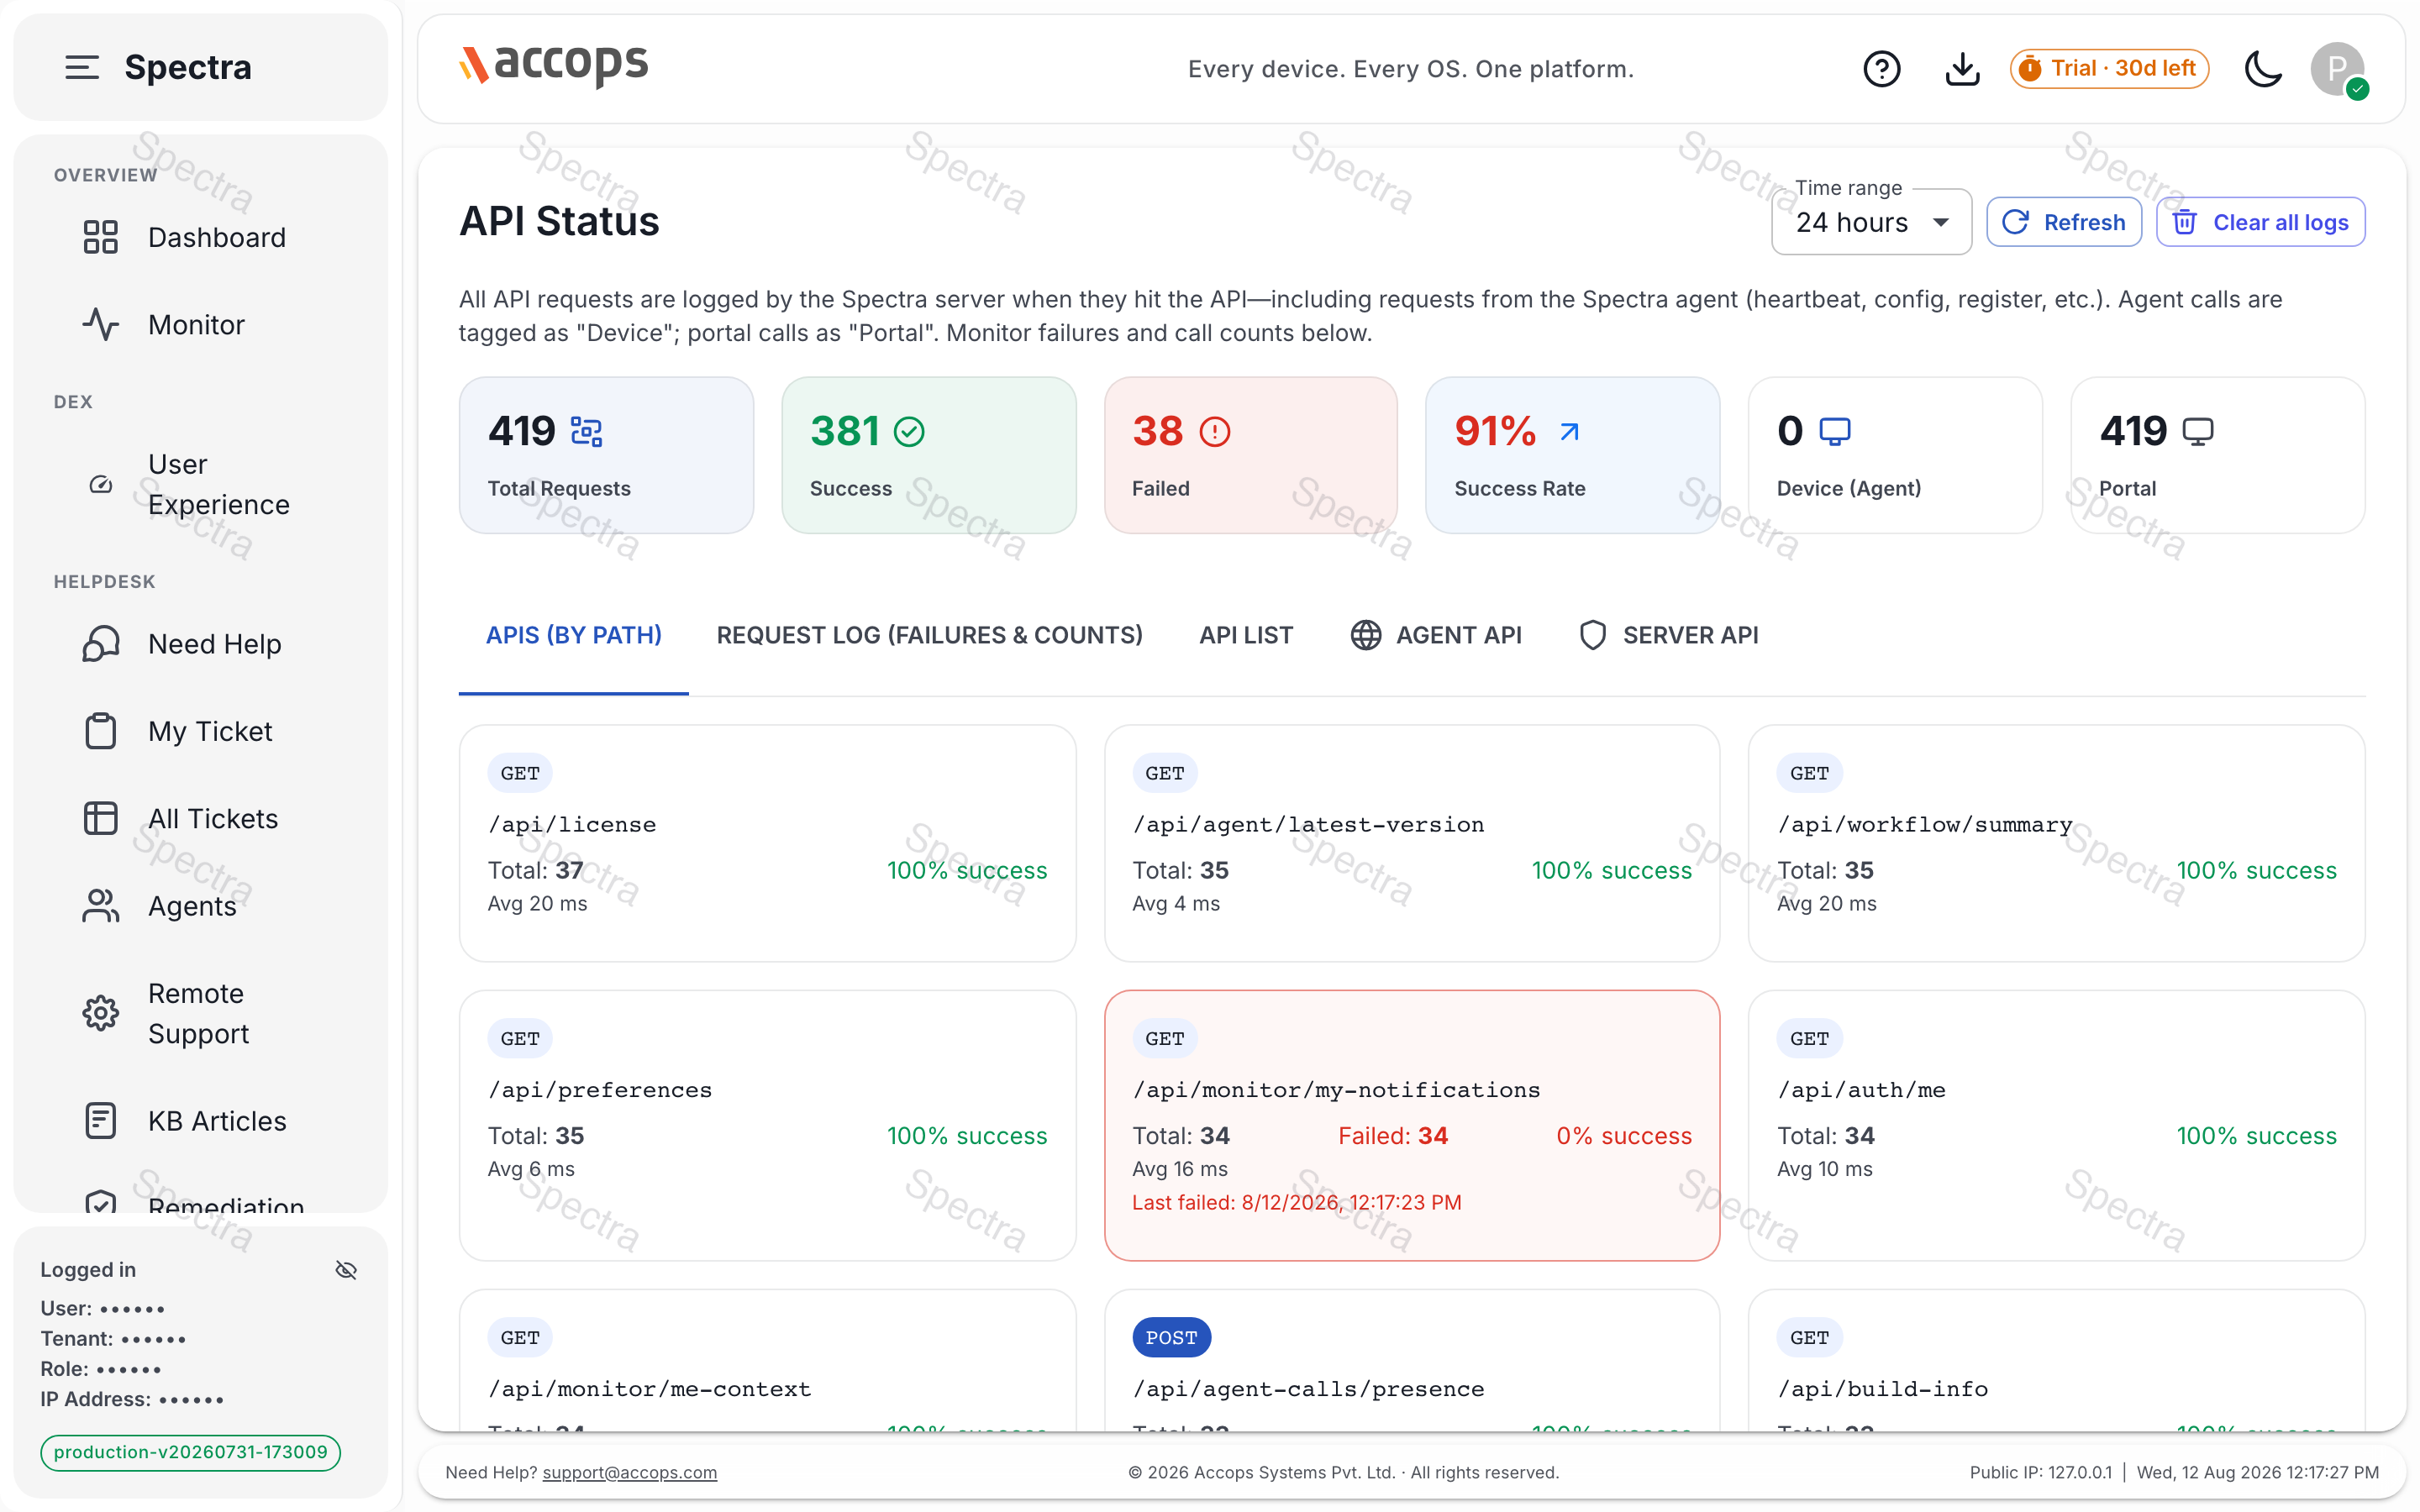Click the Monitor pulse icon
This screenshot has width=2420, height=1512.
coord(101,325)
